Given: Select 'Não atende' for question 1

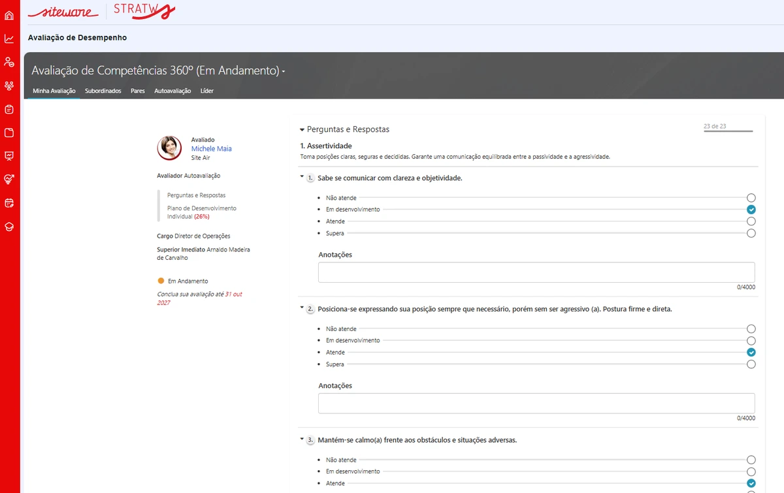Looking at the screenshot, I should (x=751, y=197).
